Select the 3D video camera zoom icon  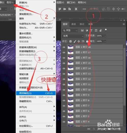tap(123, 9)
